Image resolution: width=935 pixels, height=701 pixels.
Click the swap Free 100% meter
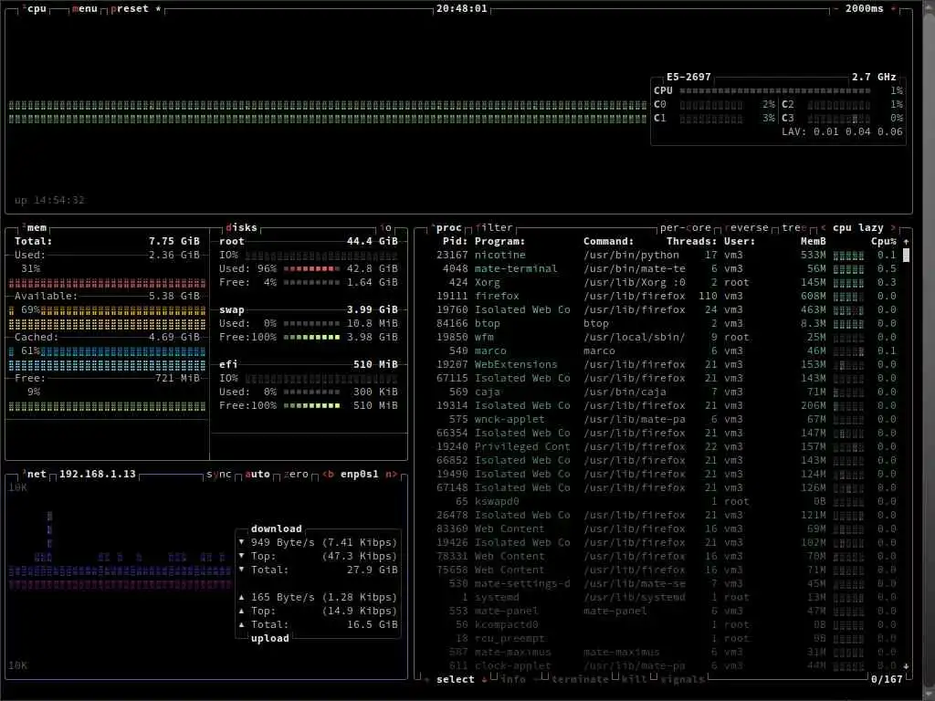click(311, 338)
